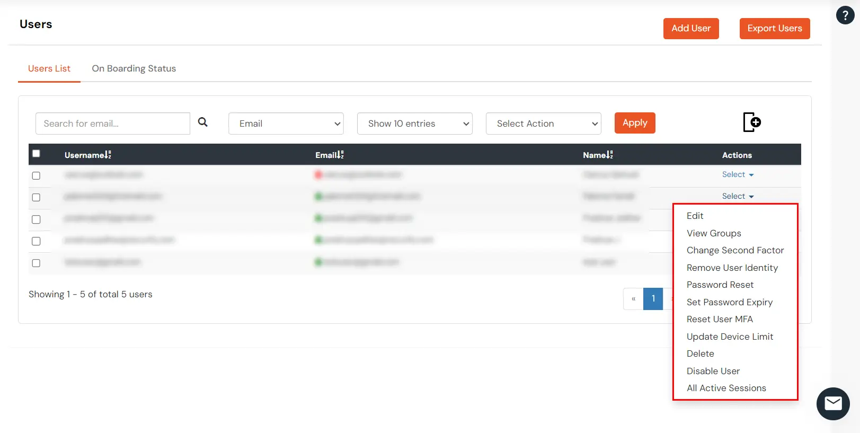860x433 pixels.
Task: Check the fifth user row checkbox
Action: (36, 263)
